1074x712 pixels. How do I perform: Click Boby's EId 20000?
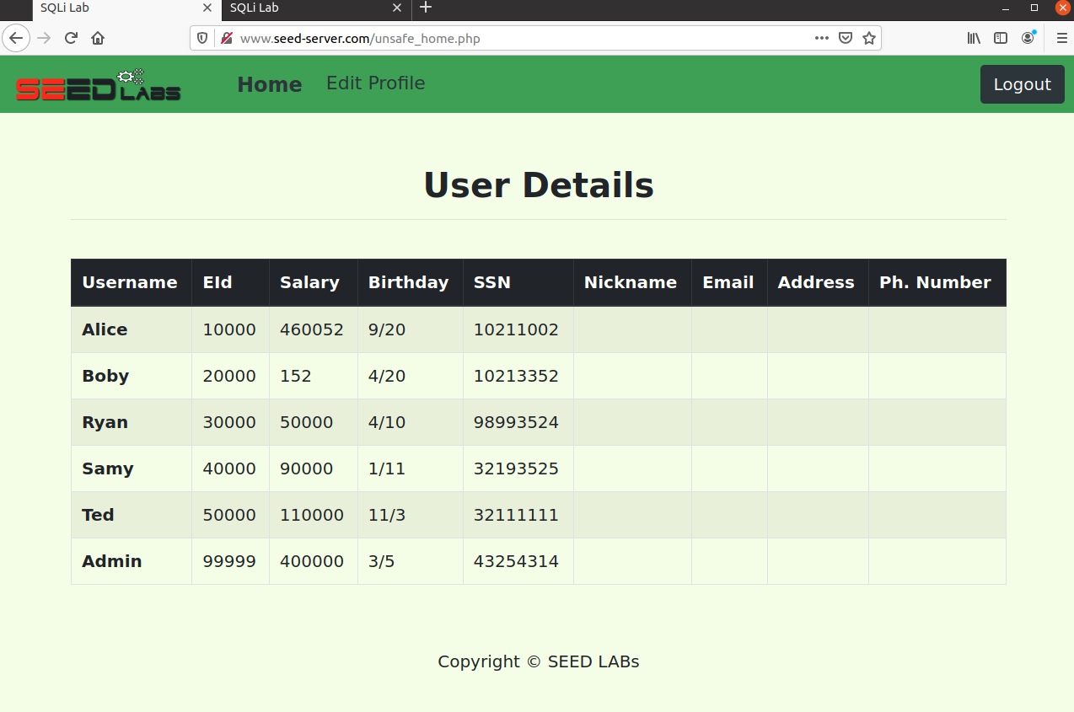pos(229,376)
